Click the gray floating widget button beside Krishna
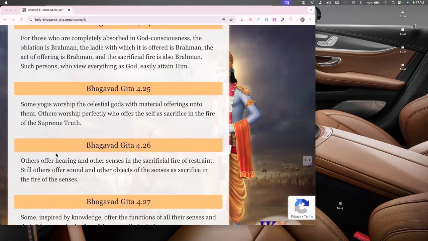Screen dimensions: 428x241 [x=308, y=161]
